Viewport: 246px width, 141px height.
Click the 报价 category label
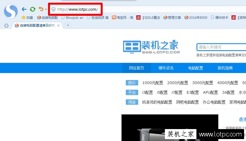(132, 83)
